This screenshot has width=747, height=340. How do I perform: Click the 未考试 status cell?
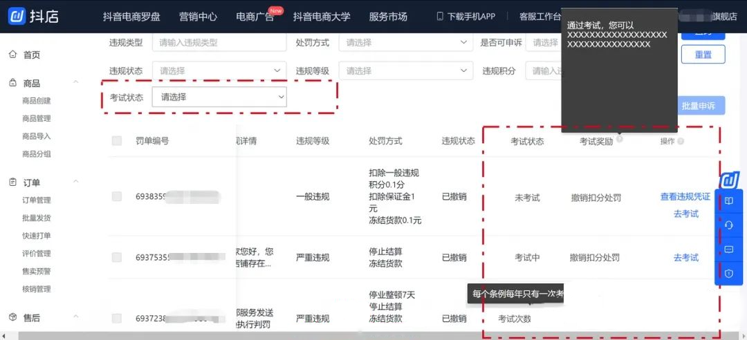(527, 198)
